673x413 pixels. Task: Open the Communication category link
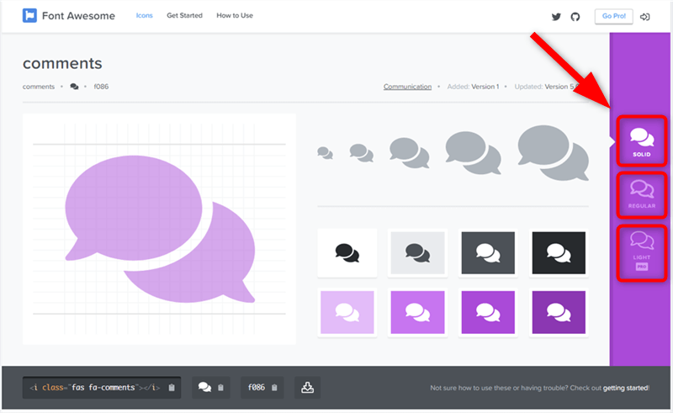[x=407, y=87]
